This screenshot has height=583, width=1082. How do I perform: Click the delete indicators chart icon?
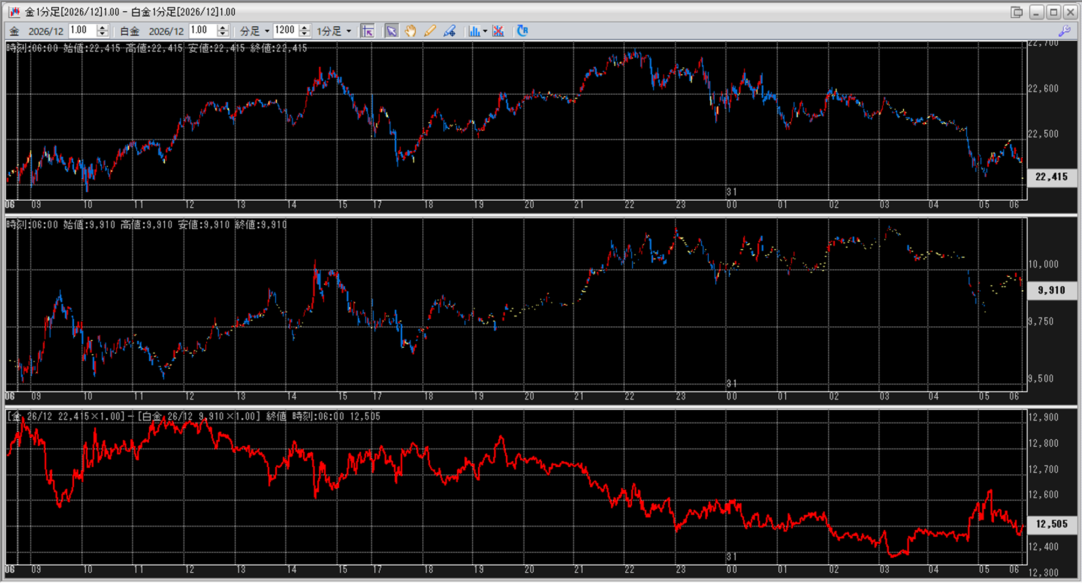pos(498,31)
